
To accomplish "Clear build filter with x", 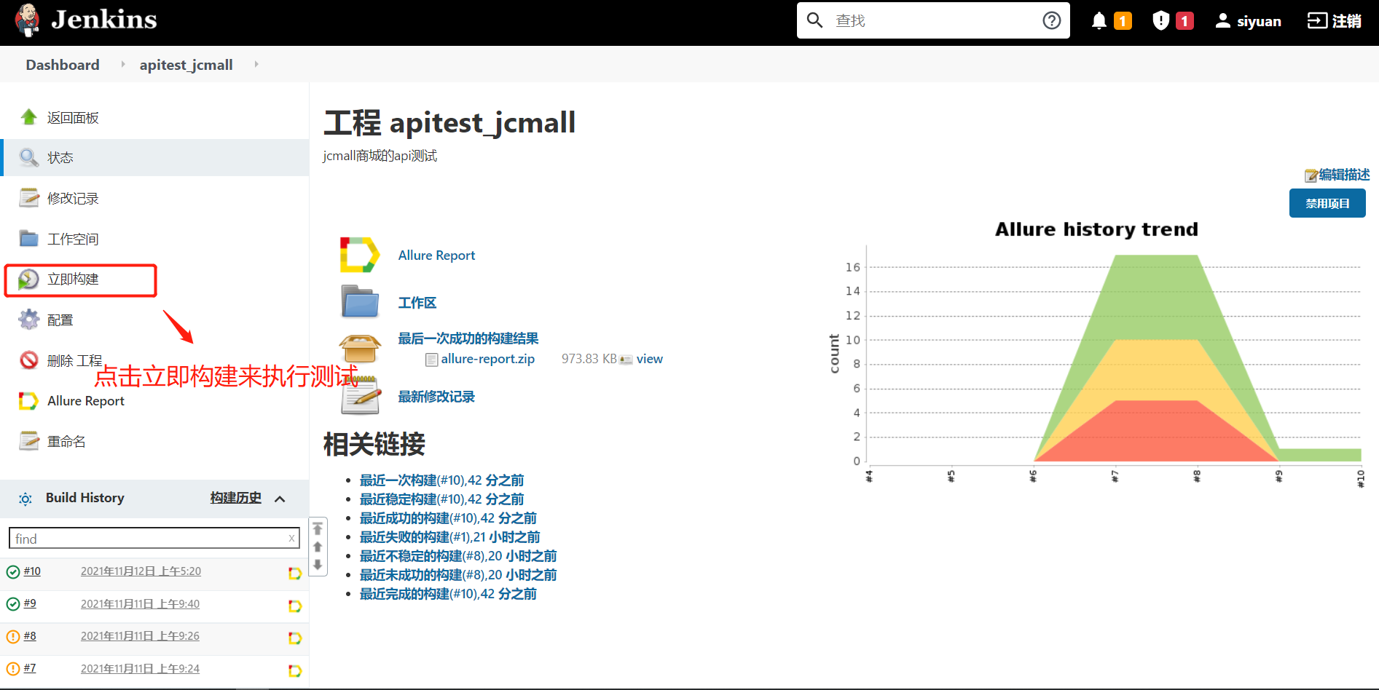I will pyautogui.click(x=291, y=539).
